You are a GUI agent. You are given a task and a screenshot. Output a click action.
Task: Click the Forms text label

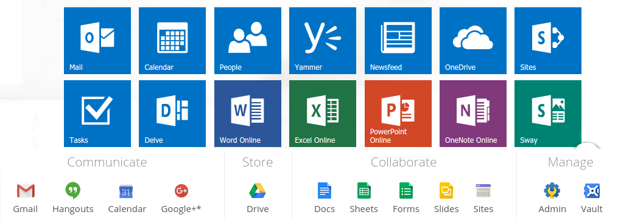pyautogui.click(x=406, y=209)
